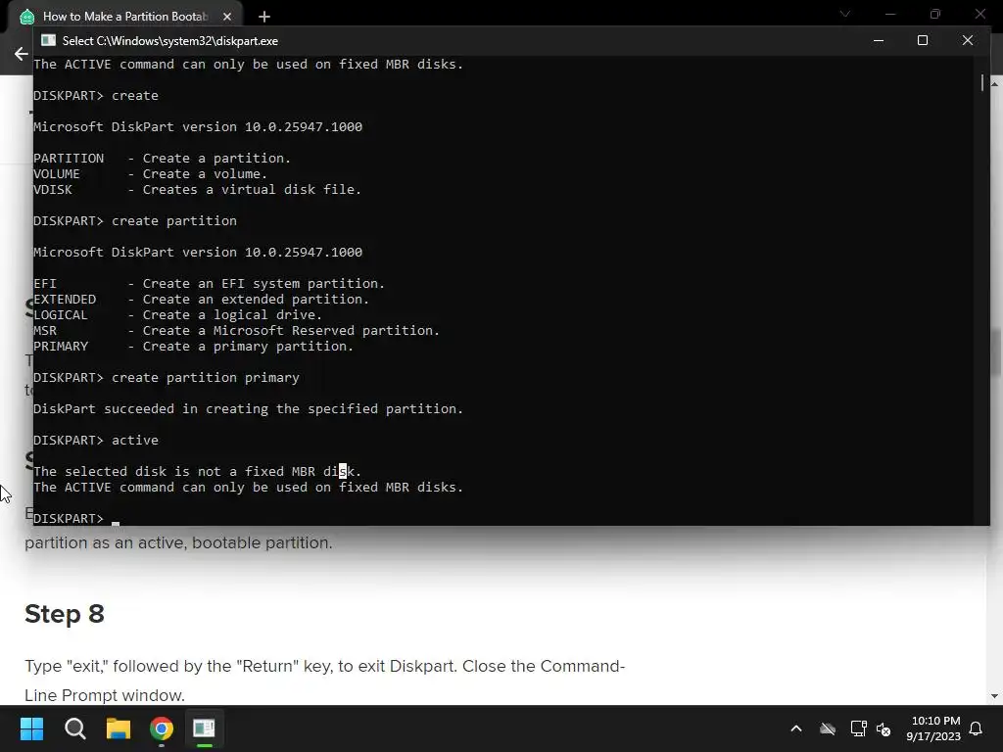The image size is (1003, 752).
Task: Show hidden system tray icons chevron
Action: click(x=796, y=728)
